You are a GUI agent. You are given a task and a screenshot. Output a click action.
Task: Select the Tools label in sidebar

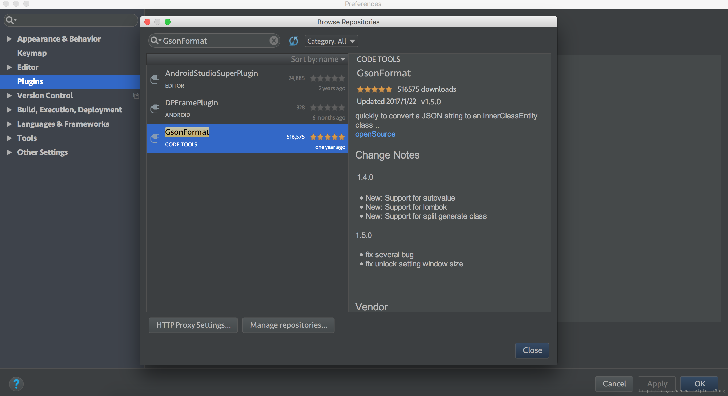point(27,138)
